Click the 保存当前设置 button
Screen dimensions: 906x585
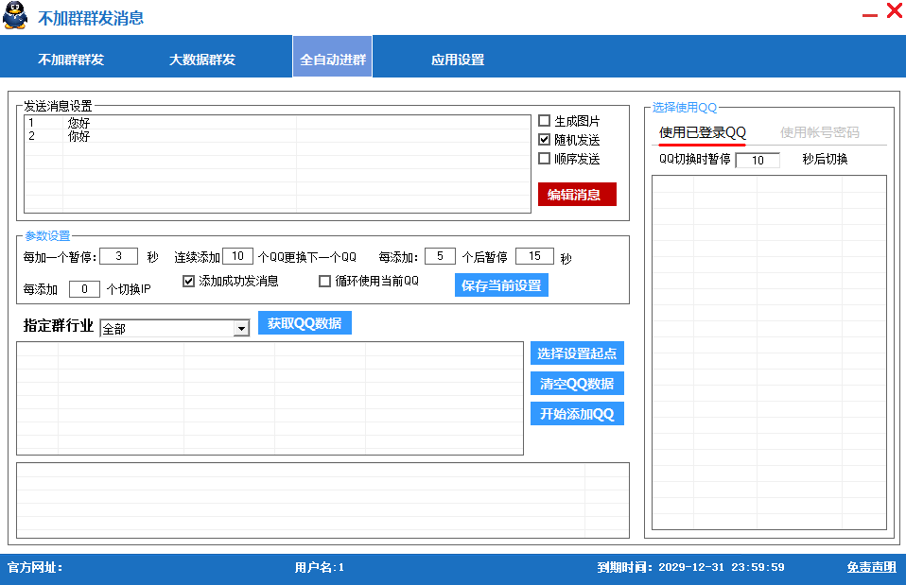501,285
